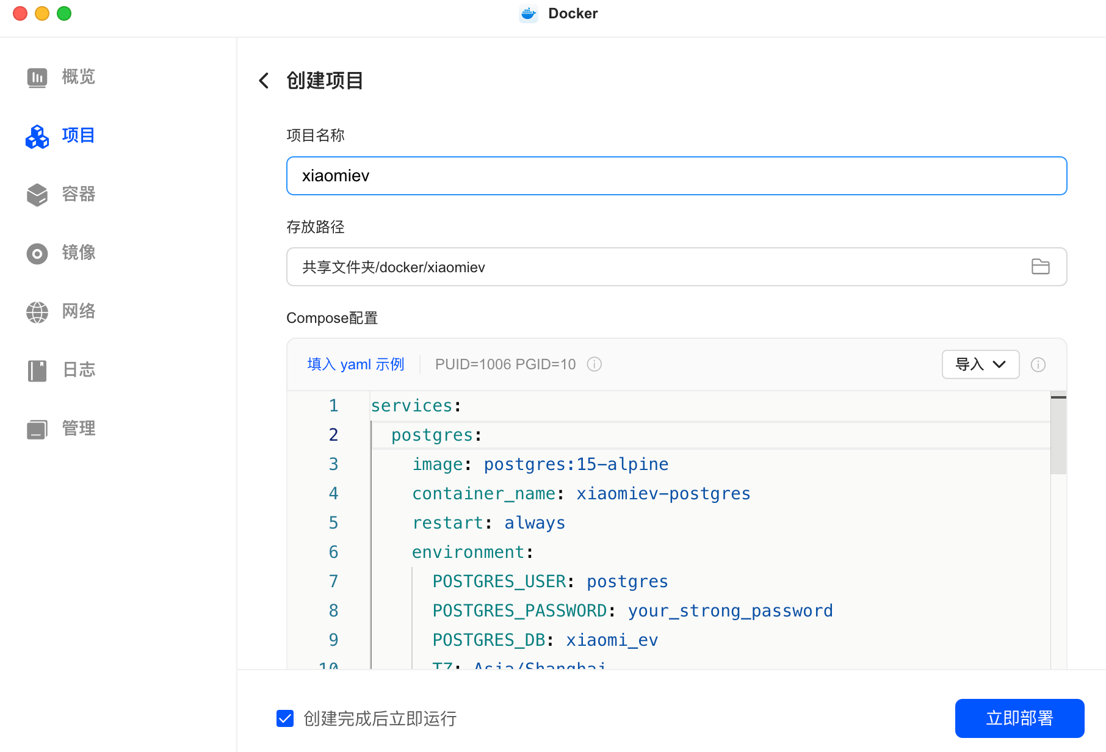Focus the 项目名称 field containing xiaomiev
Viewport: 1106px width, 752px height.
(676, 176)
